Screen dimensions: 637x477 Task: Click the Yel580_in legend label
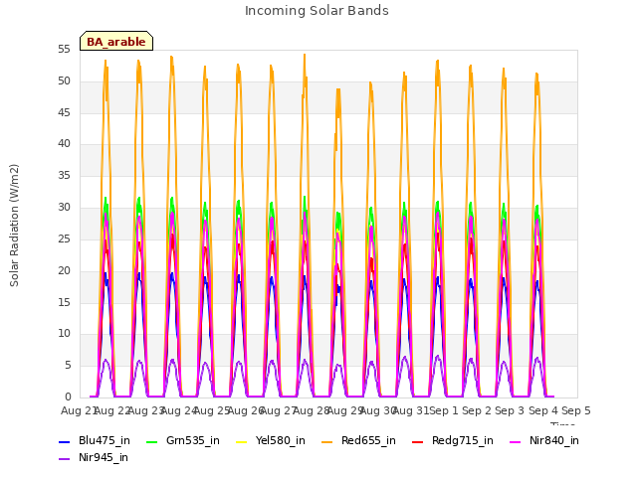pos(281,440)
